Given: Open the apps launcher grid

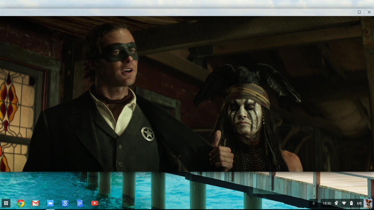Looking at the screenshot, I should (6, 203).
